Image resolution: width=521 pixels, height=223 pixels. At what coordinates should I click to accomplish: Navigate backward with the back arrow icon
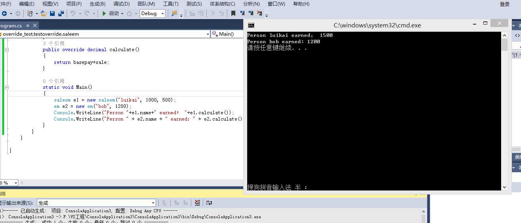[x=4, y=13]
